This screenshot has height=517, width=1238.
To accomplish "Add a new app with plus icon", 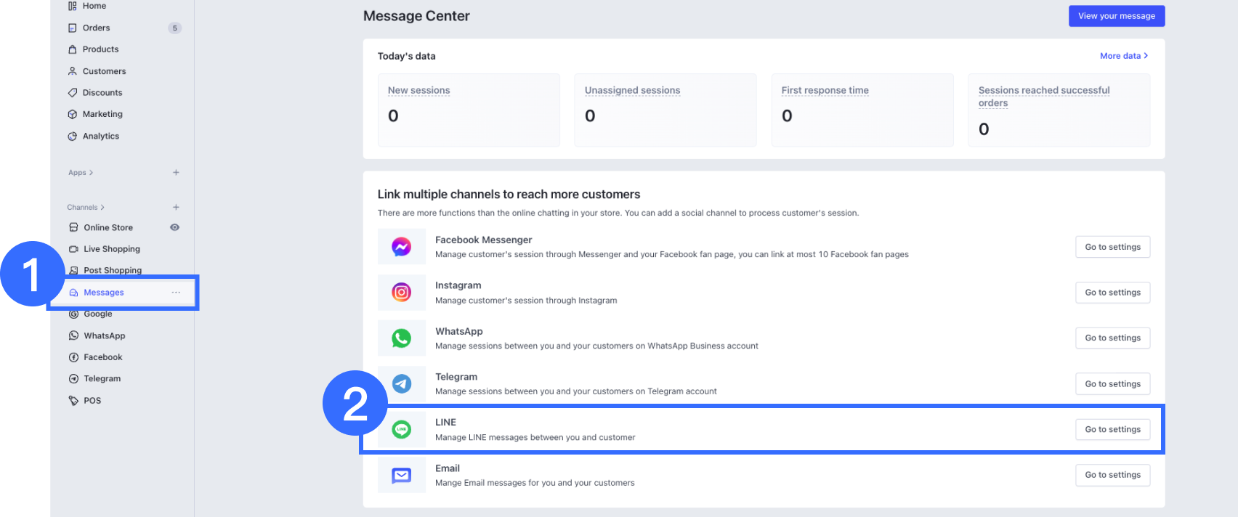I will click(x=176, y=173).
